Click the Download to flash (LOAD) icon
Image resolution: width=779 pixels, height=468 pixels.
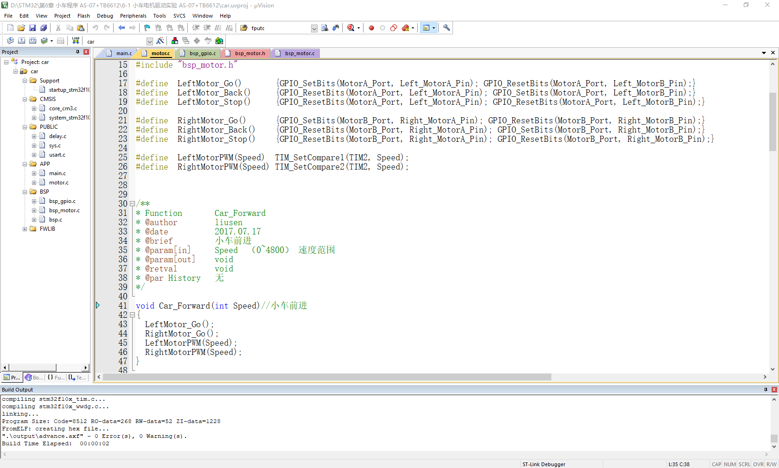76,41
